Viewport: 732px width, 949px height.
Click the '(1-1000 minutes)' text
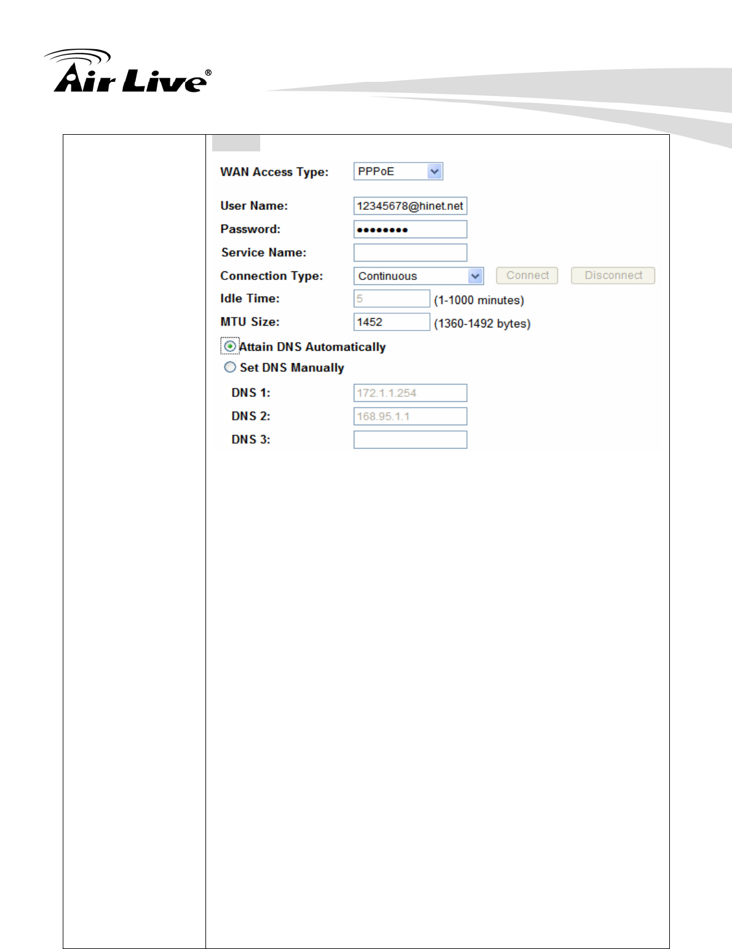pos(479,300)
